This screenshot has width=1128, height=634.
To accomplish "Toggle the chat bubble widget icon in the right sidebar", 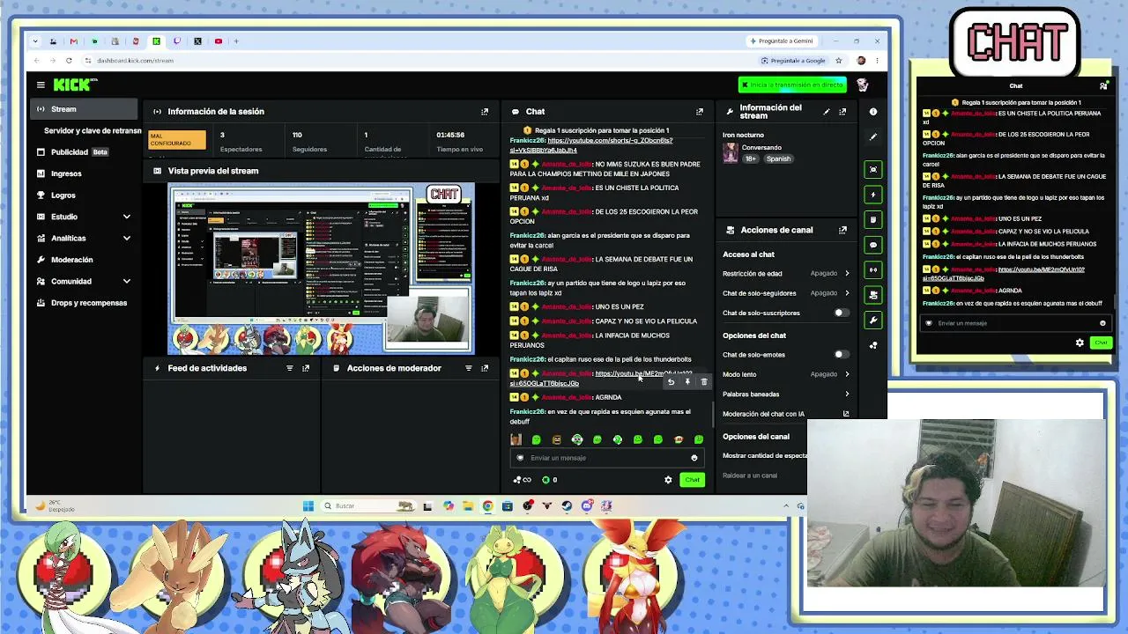I will tap(873, 245).
